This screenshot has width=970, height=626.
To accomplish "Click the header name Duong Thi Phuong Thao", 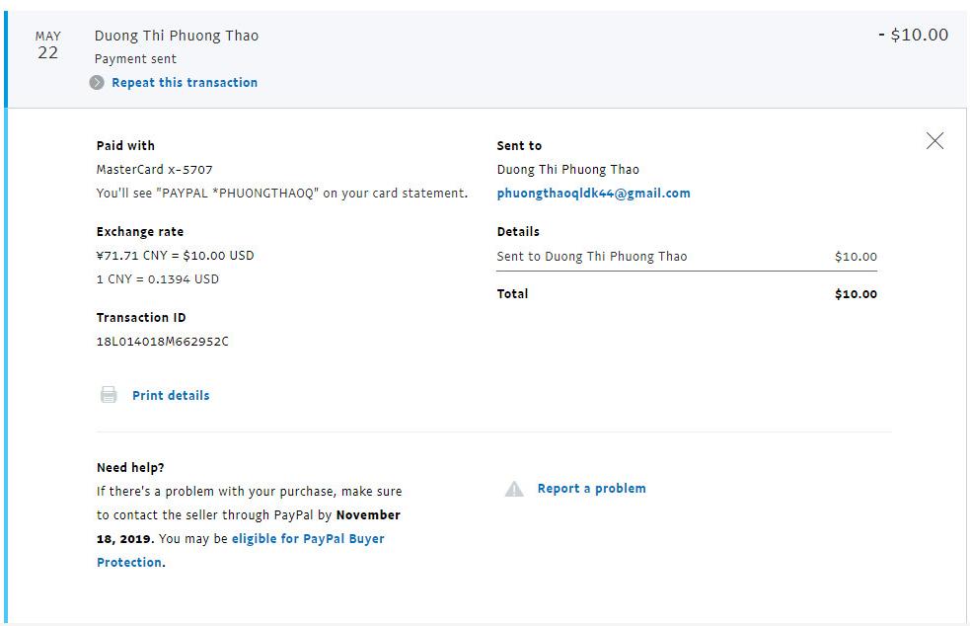I will tap(177, 36).
